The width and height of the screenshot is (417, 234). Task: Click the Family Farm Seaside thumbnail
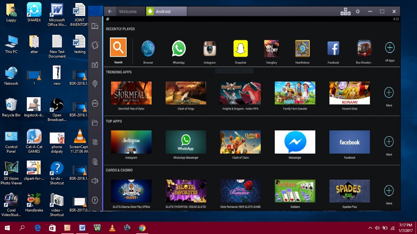tap(295, 93)
